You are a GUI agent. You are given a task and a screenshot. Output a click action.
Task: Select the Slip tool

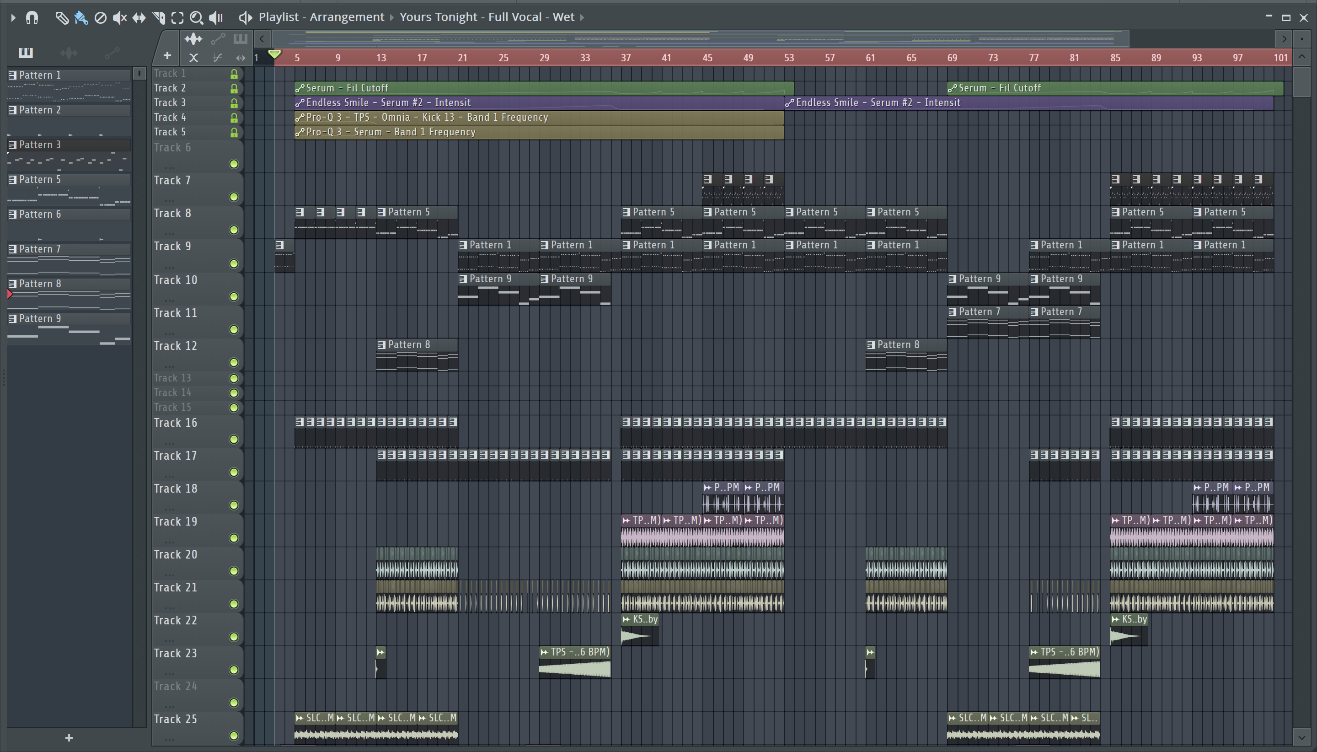click(x=139, y=17)
